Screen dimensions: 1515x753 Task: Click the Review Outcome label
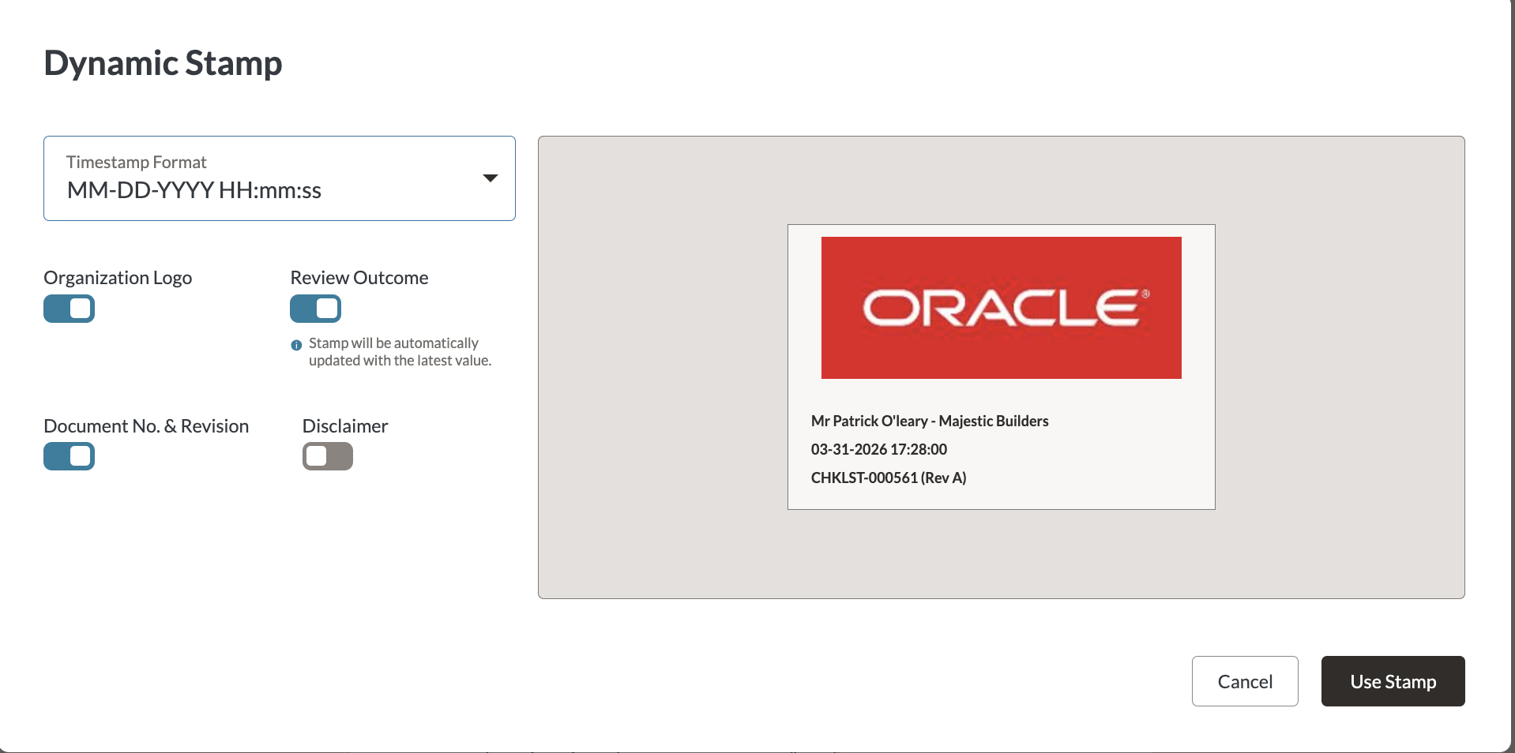(x=359, y=278)
